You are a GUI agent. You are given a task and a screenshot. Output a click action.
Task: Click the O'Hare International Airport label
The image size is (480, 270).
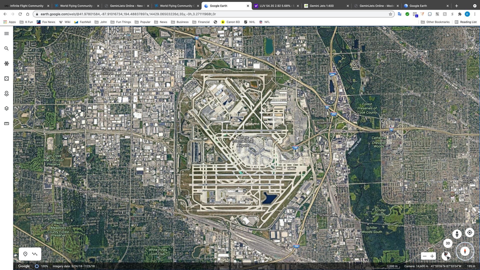243,141
